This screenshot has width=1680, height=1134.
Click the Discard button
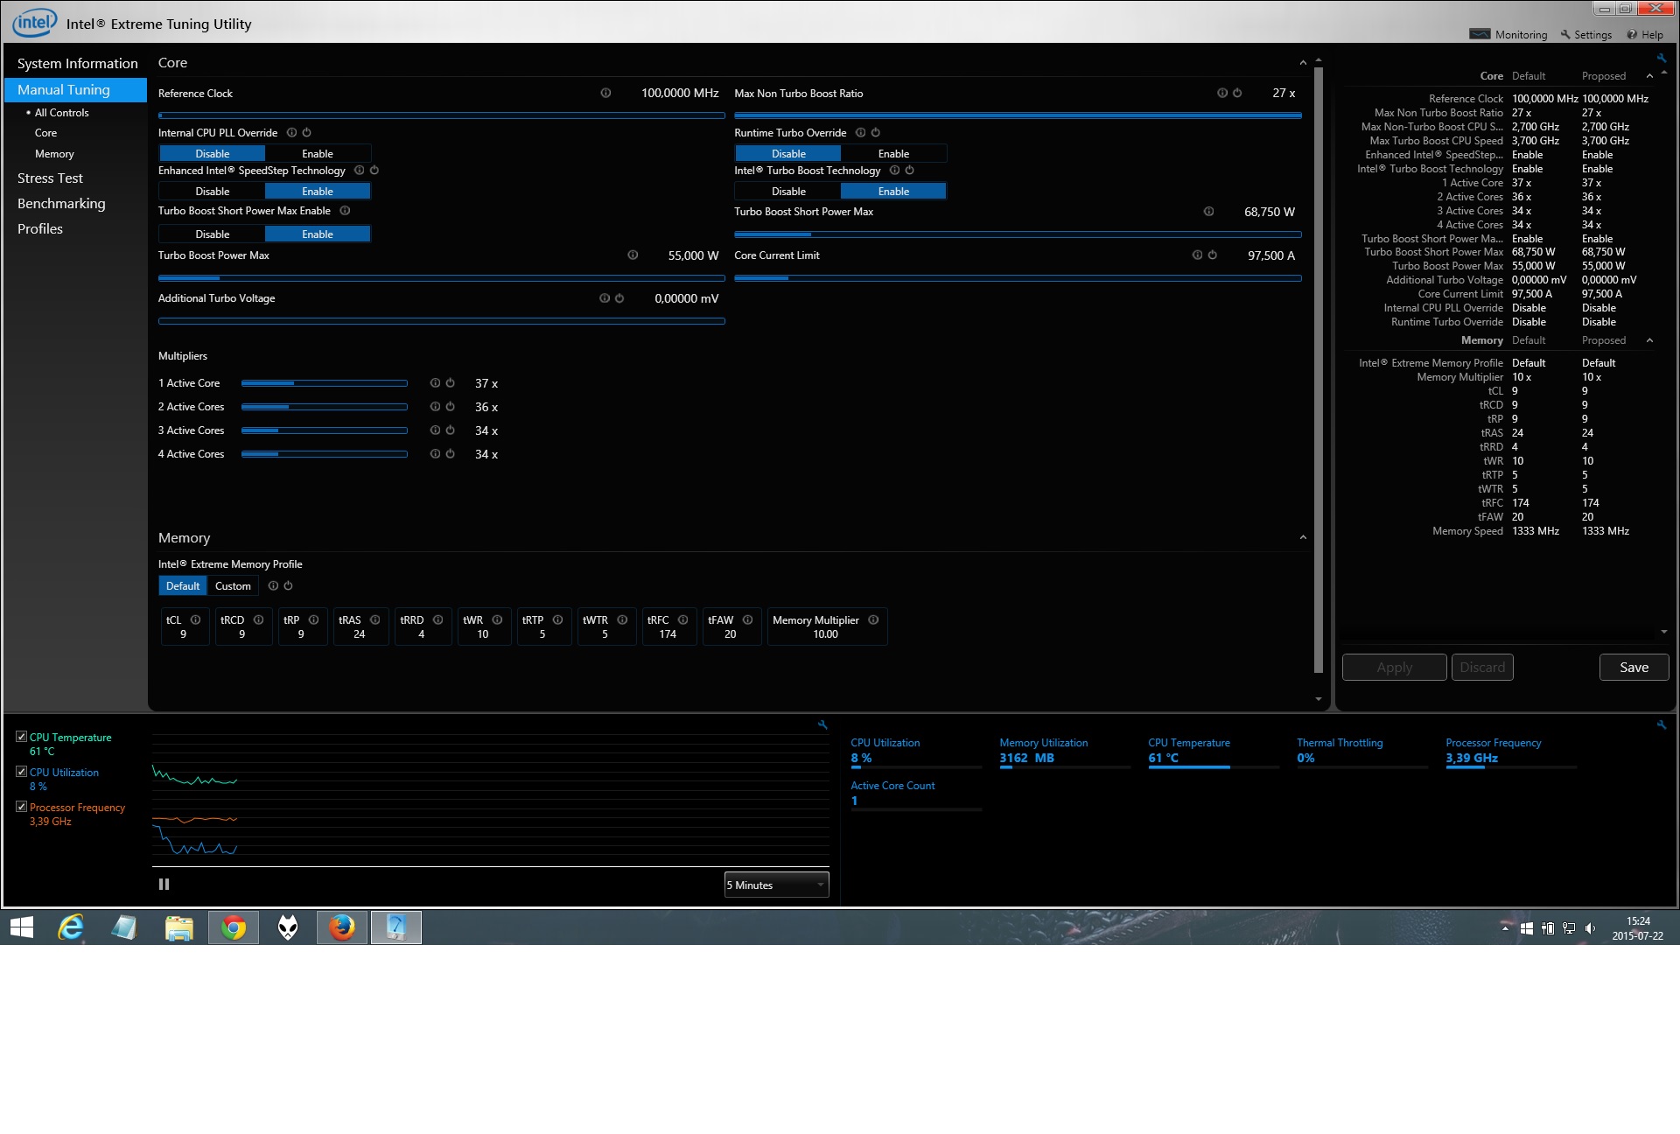click(1482, 667)
